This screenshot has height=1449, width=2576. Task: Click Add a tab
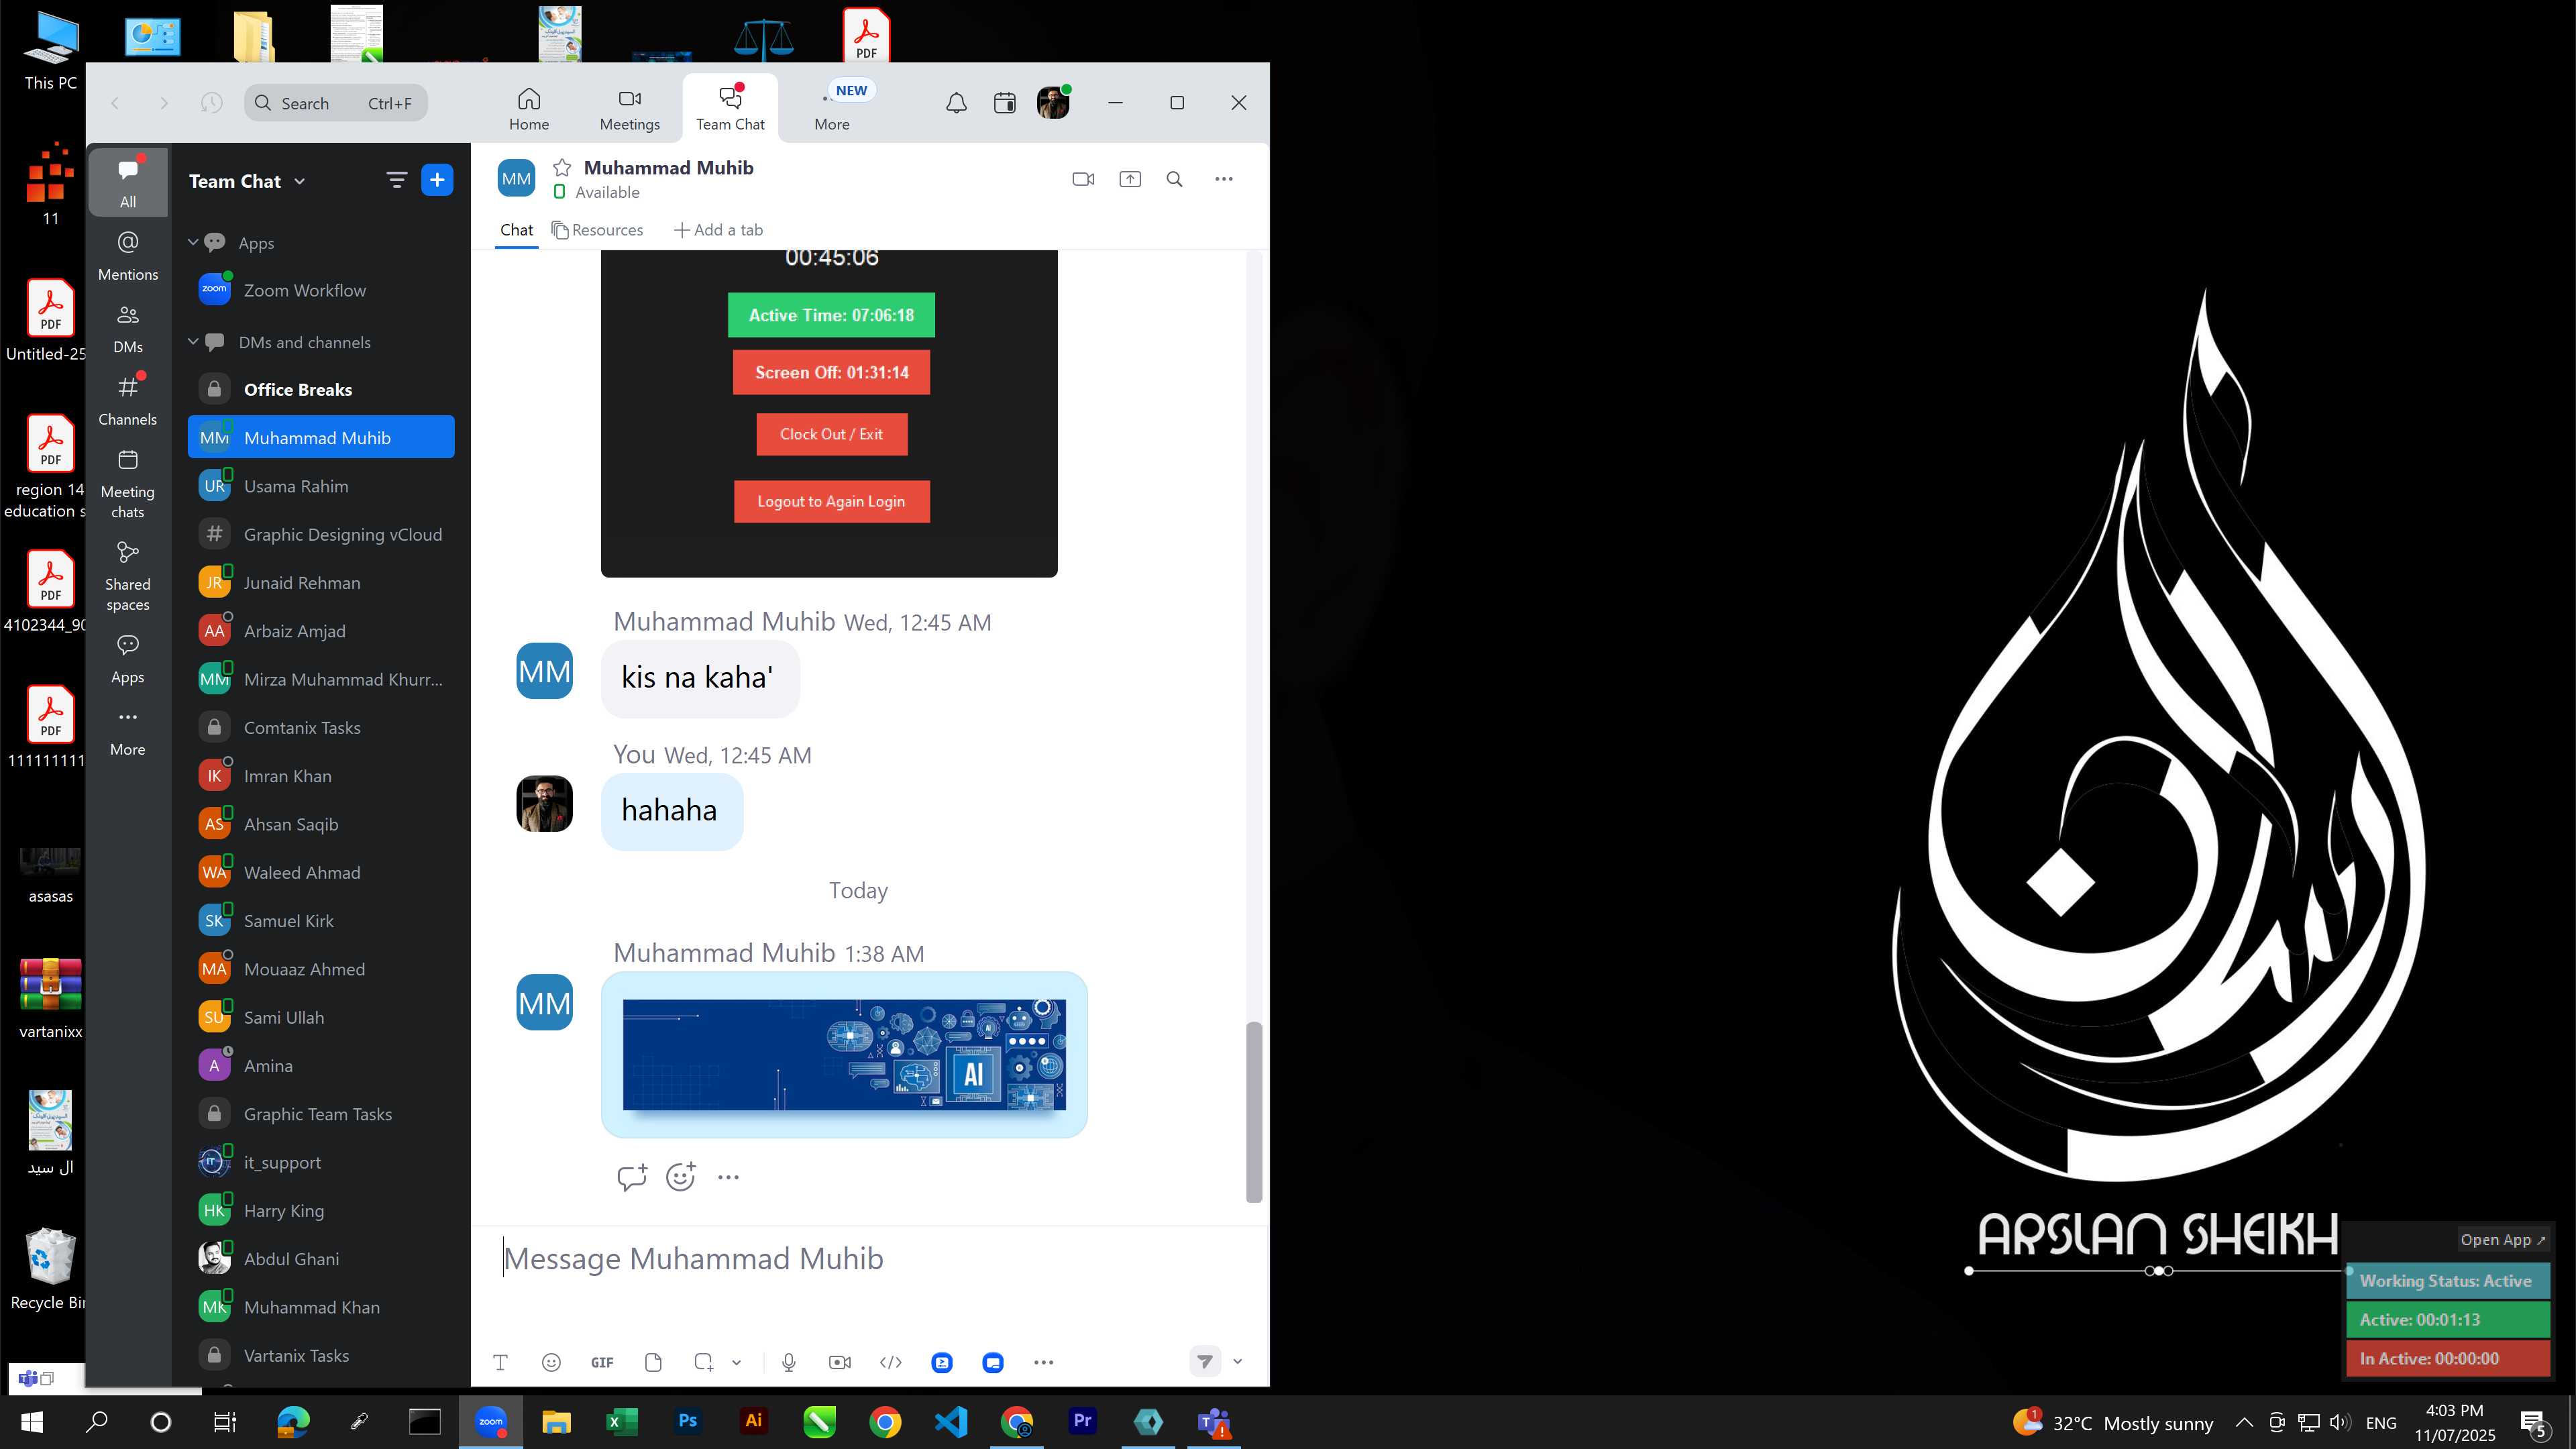pyautogui.click(x=718, y=230)
